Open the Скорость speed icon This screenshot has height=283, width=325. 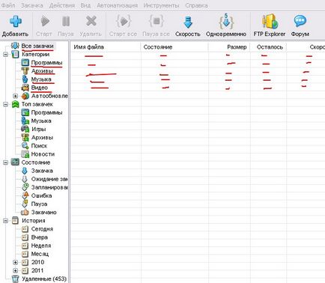[188, 22]
